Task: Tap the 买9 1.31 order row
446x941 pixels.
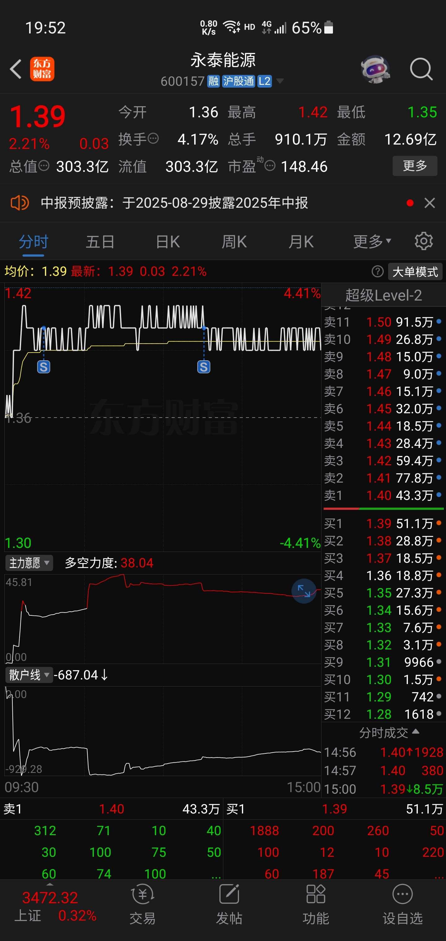Action: 383,662
